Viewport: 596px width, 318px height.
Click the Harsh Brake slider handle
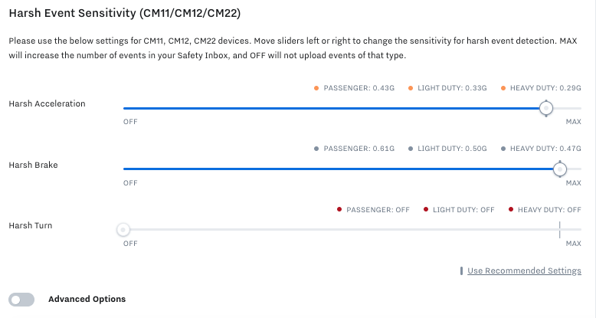(x=560, y=169)
